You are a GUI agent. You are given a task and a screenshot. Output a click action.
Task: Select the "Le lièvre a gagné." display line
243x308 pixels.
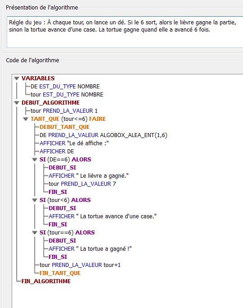[88, 175]
